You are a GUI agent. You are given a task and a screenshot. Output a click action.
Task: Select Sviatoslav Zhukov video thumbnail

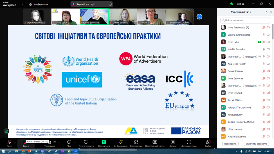(x=180, y=17)
